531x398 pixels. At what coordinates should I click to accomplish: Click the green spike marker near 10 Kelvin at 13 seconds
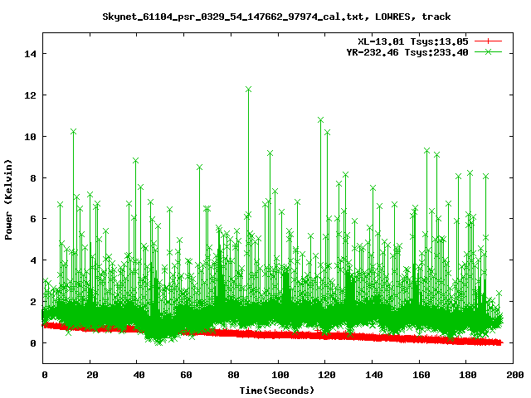(x=73, y=132)
